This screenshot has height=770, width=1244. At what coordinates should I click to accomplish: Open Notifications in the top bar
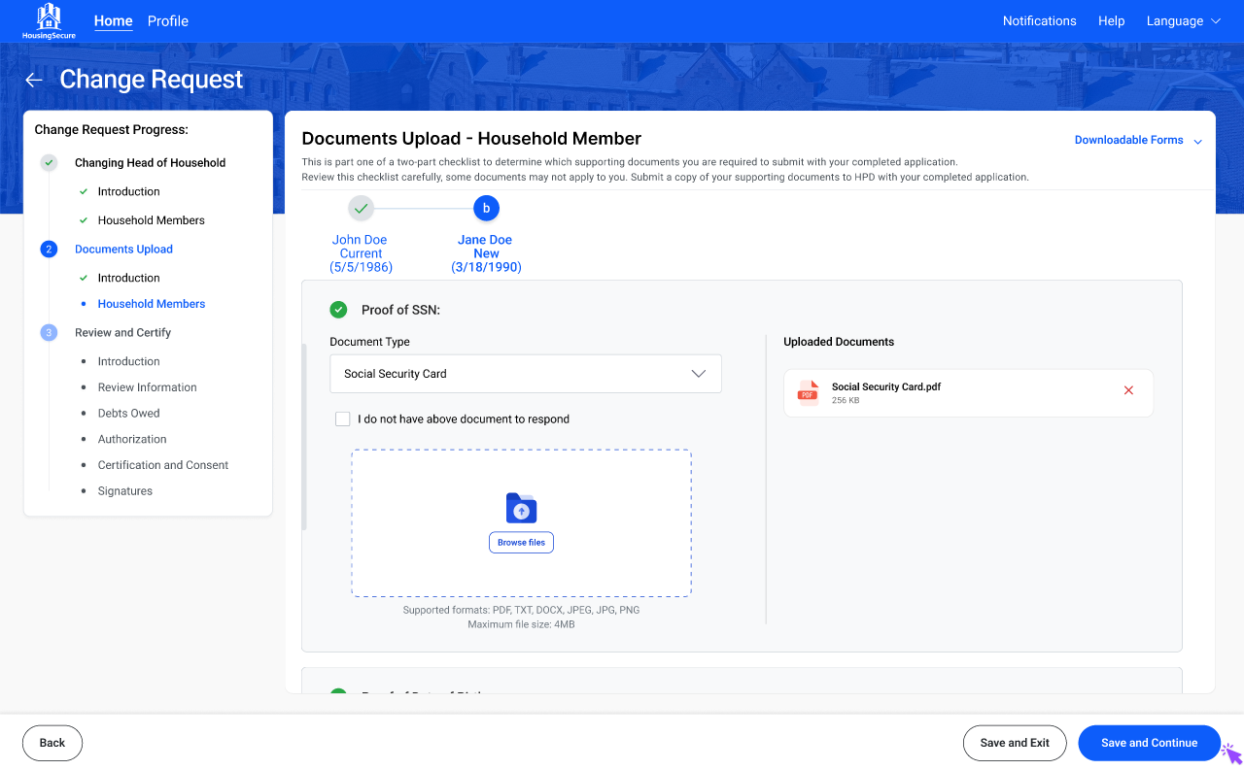(x=1039, y=21)
